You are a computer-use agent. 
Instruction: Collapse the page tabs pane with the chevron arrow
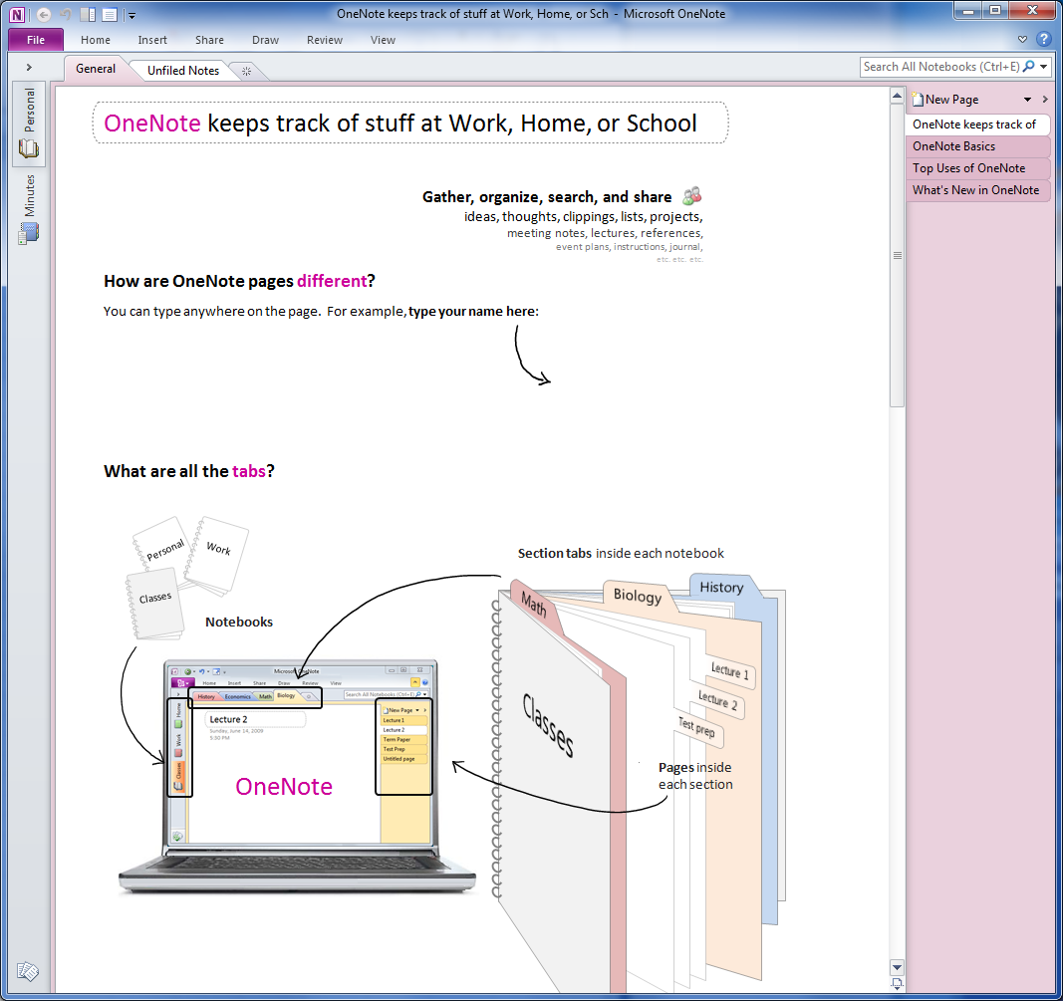[1045, 100]
